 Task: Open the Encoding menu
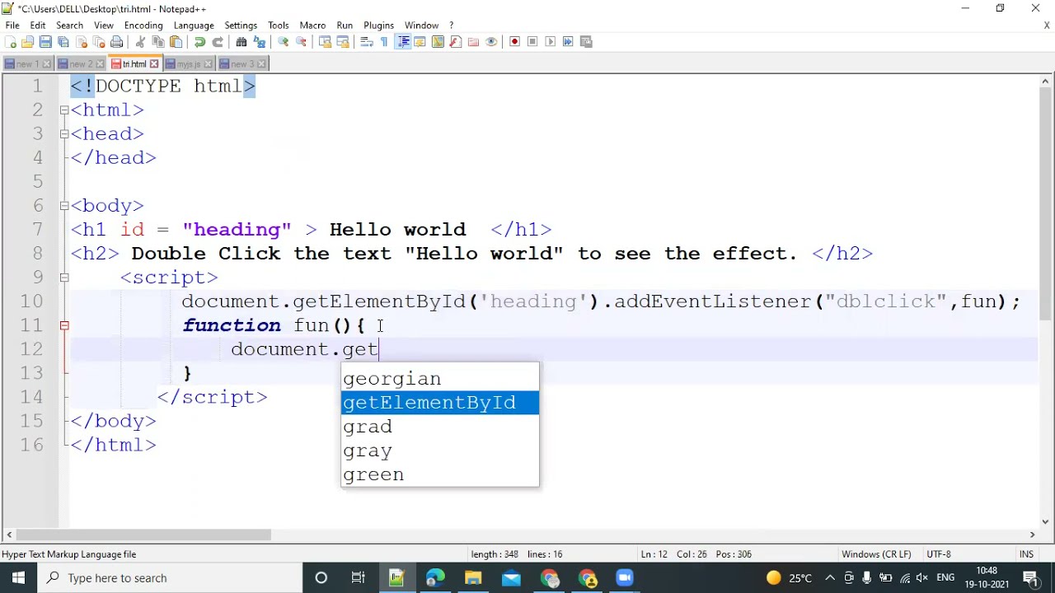coord(143,26)
